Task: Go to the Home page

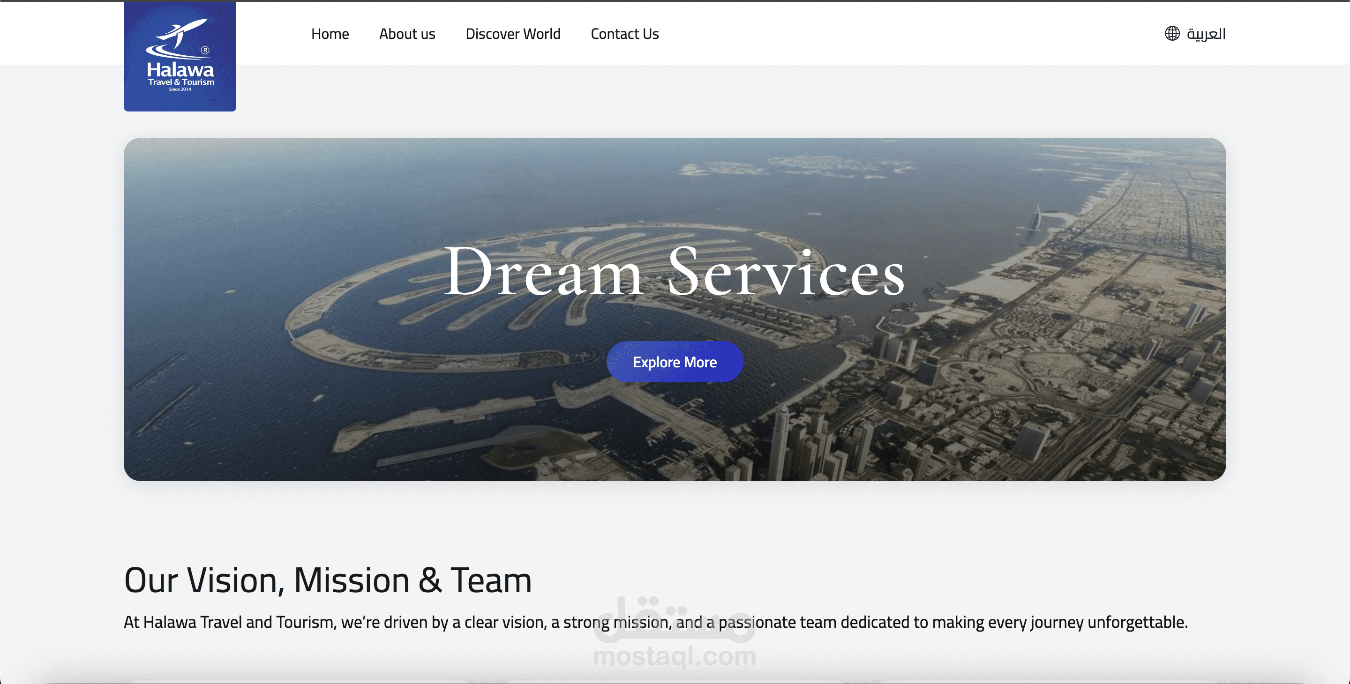Action: [330, 34]
